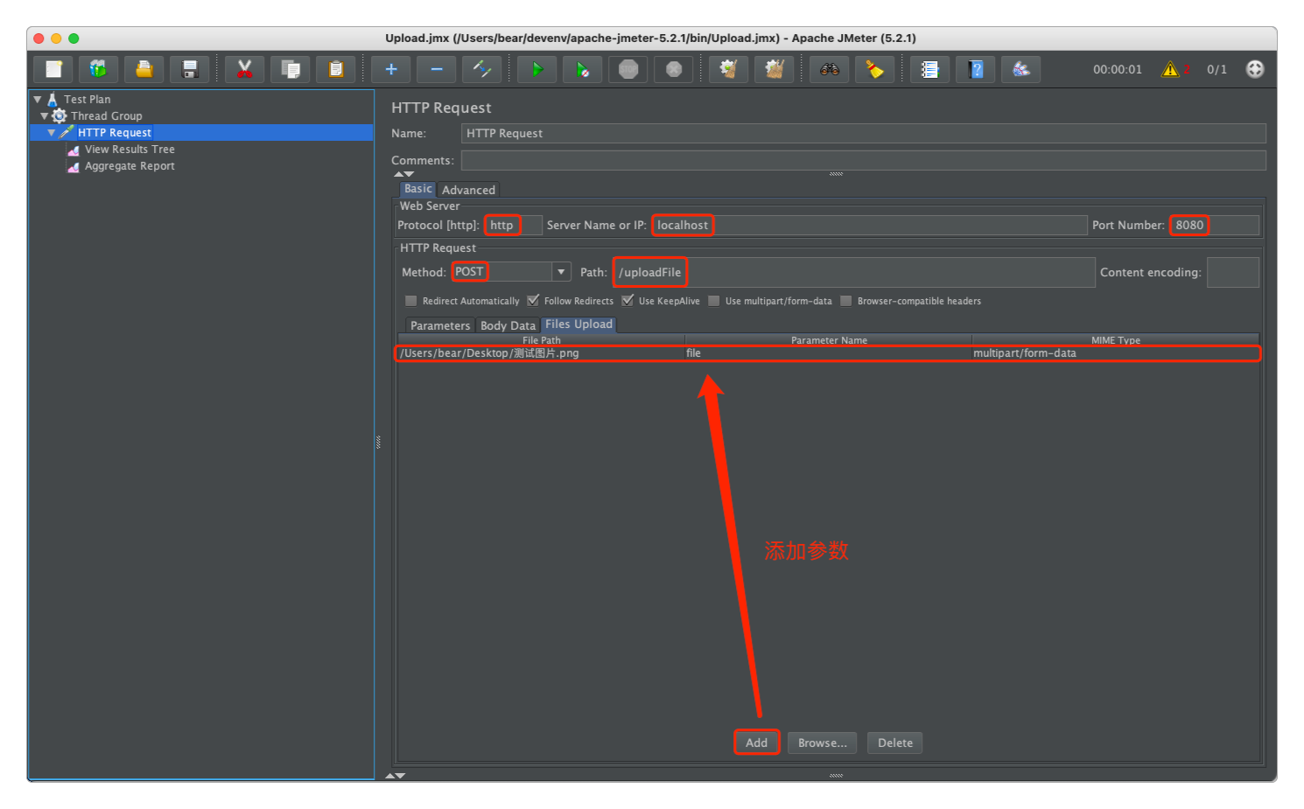Image resolution: width=1304 pixels, height=809 pixels.
Task: Enable Use multipart/form-data checkbox
Action: click(x=714, y=301)
